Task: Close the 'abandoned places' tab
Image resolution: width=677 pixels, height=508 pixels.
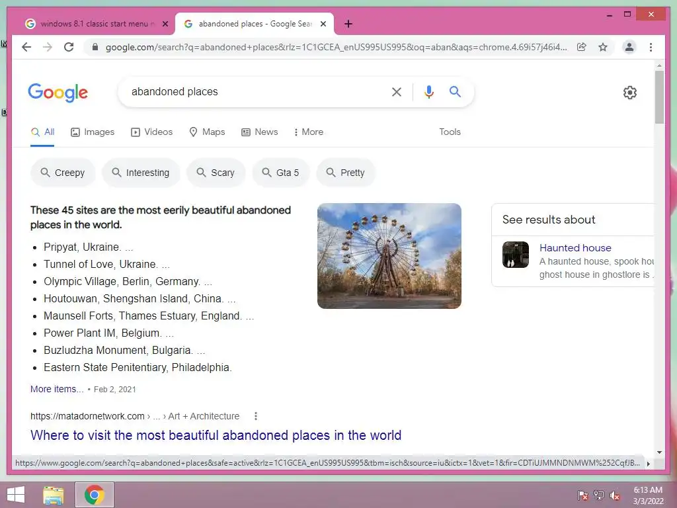Action: click(x=323, y=24)
